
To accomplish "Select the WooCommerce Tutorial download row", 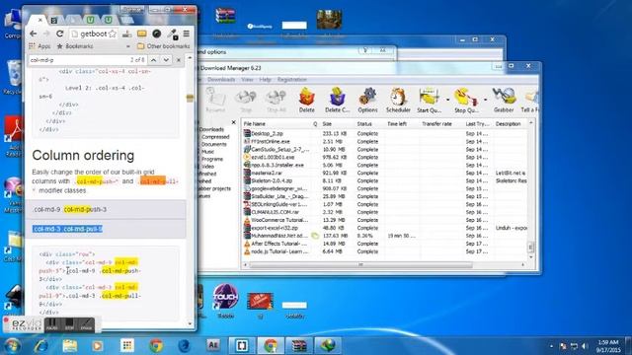I will 385,220.
